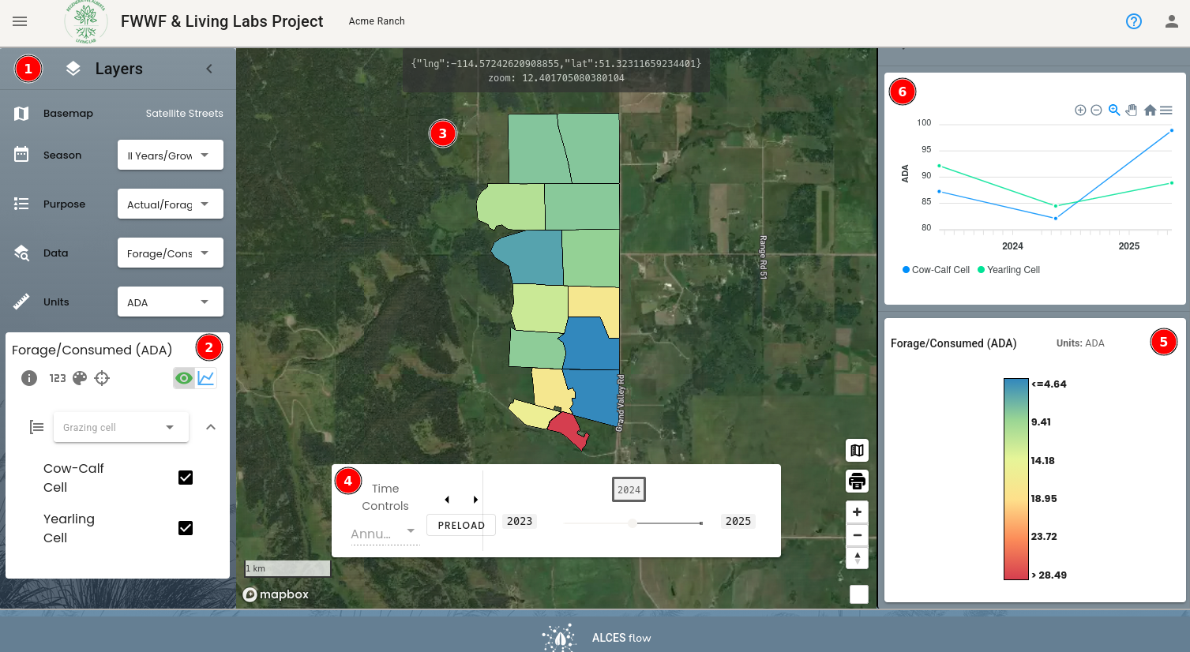Viewport: 1190px width, 652px height.
Task: Click the crosshair locate icon
Action: 102,378
